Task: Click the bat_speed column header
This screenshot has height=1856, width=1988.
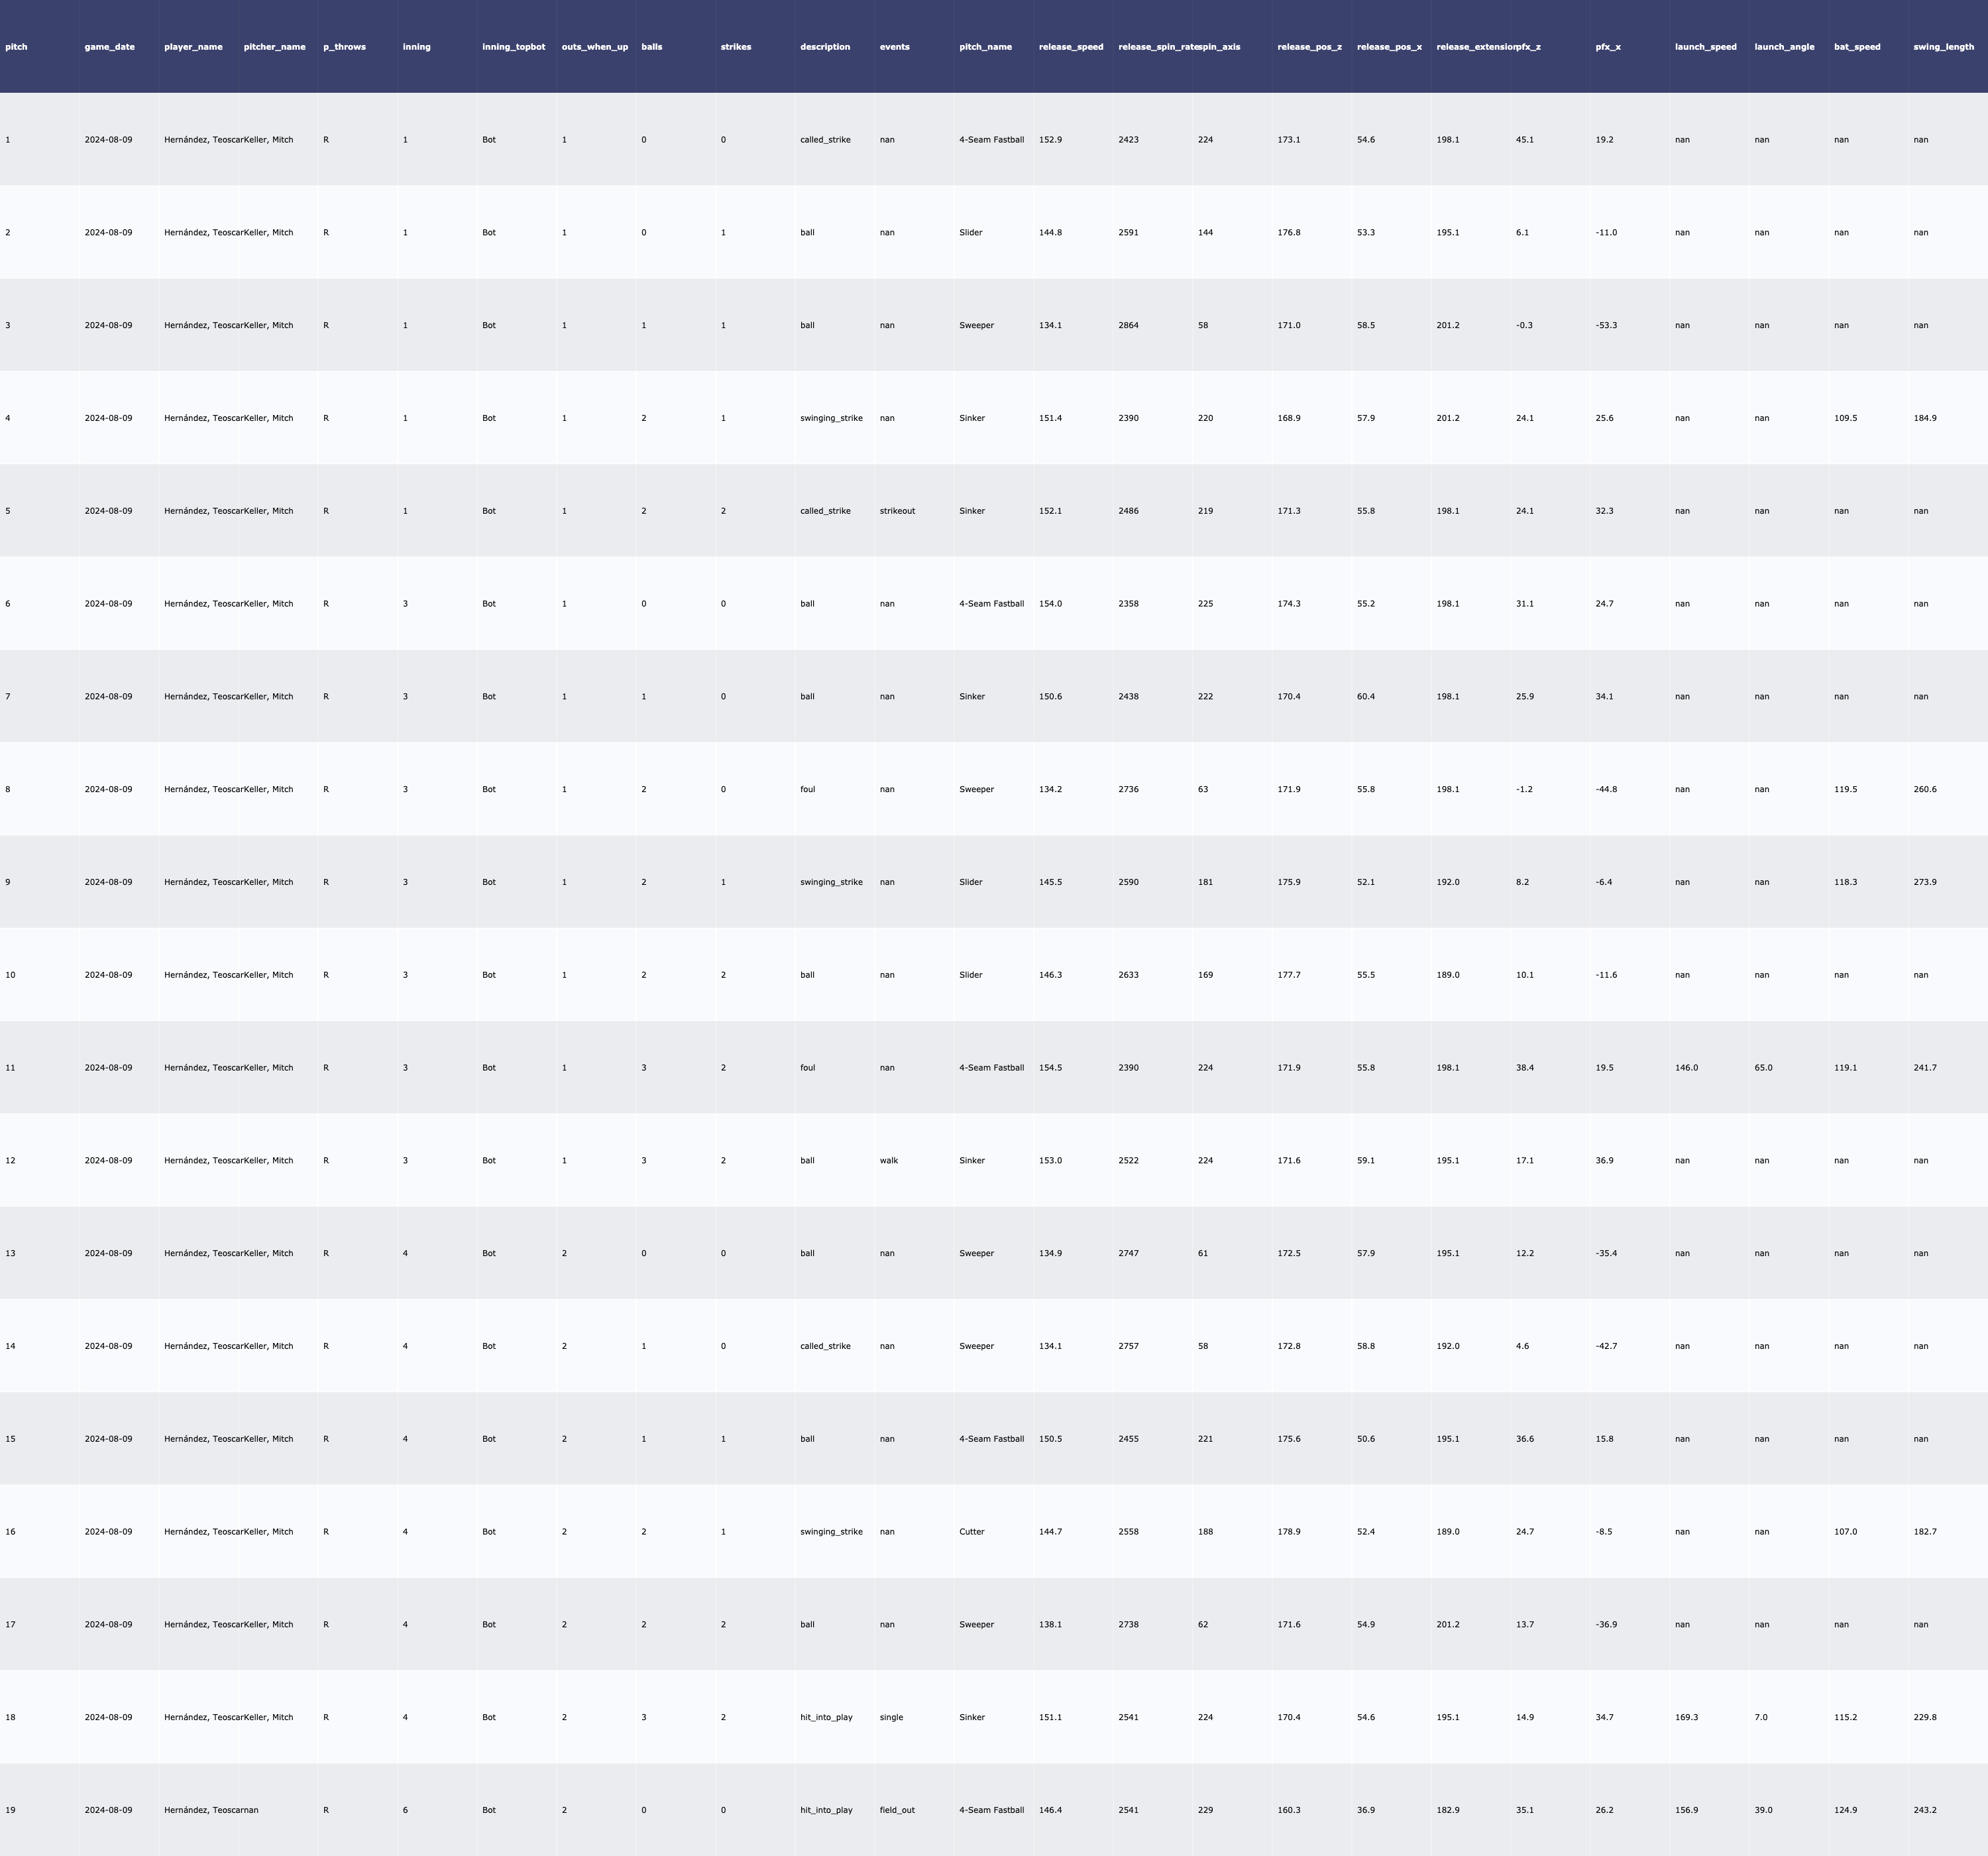Action: pos(1857,47)
